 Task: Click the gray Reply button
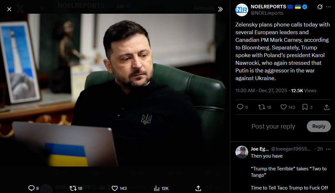pos(319,126)
